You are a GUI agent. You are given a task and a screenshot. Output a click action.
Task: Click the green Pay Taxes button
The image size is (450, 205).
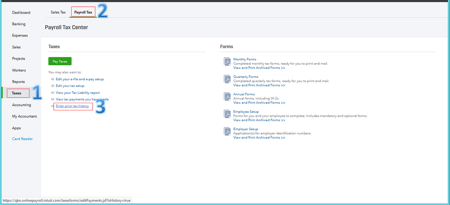[x=60, y=61]
